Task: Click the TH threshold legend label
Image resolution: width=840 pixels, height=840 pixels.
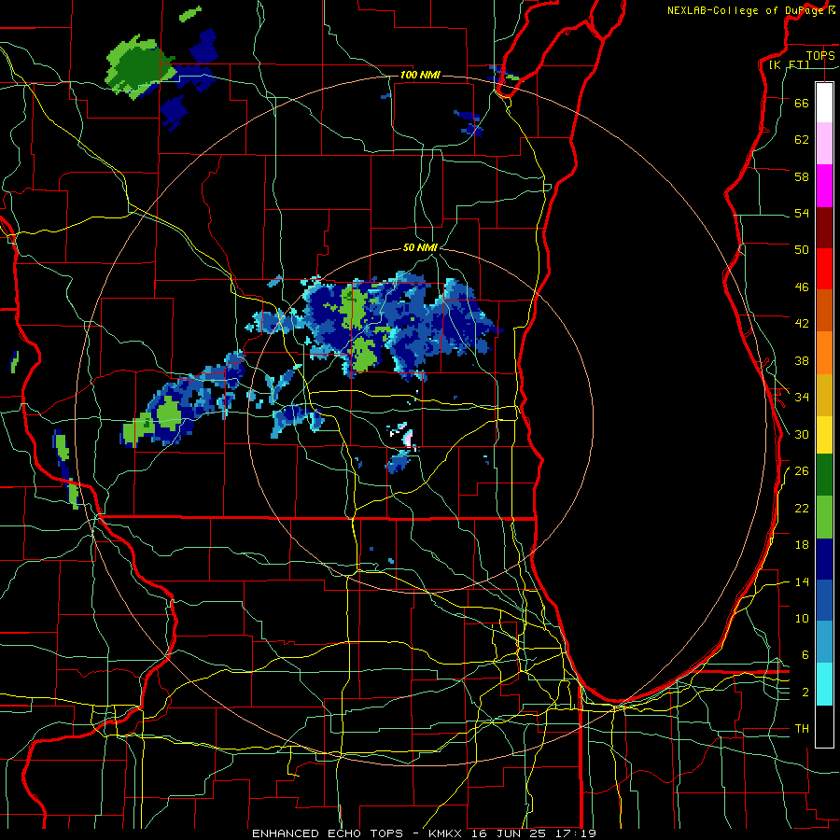Action: click(802, 728)
